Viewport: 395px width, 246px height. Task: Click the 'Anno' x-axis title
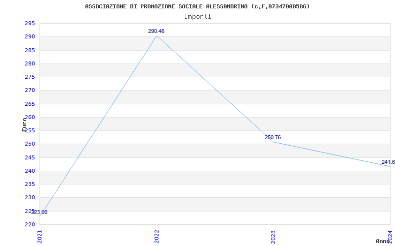[x=383, y=241]
